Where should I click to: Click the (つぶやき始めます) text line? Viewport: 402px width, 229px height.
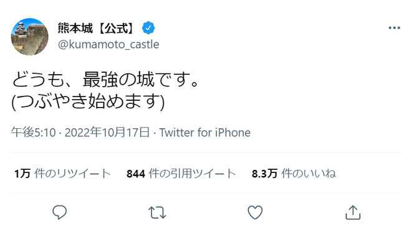pyautogui.click(x=88, y=101)
